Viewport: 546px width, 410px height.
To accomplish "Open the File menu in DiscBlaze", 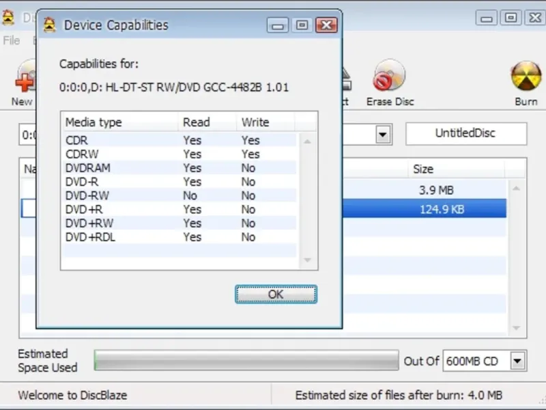I will click(11, 40).
